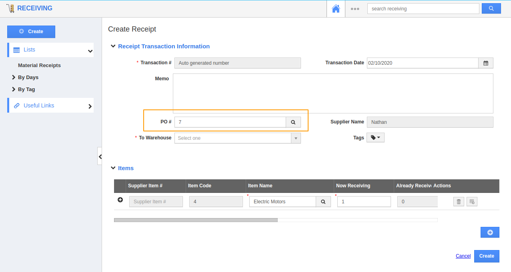Click the PO # lookup magnifier icon
Image resolution: width=511 pixels, height=272 pixels.
(293, 122)
